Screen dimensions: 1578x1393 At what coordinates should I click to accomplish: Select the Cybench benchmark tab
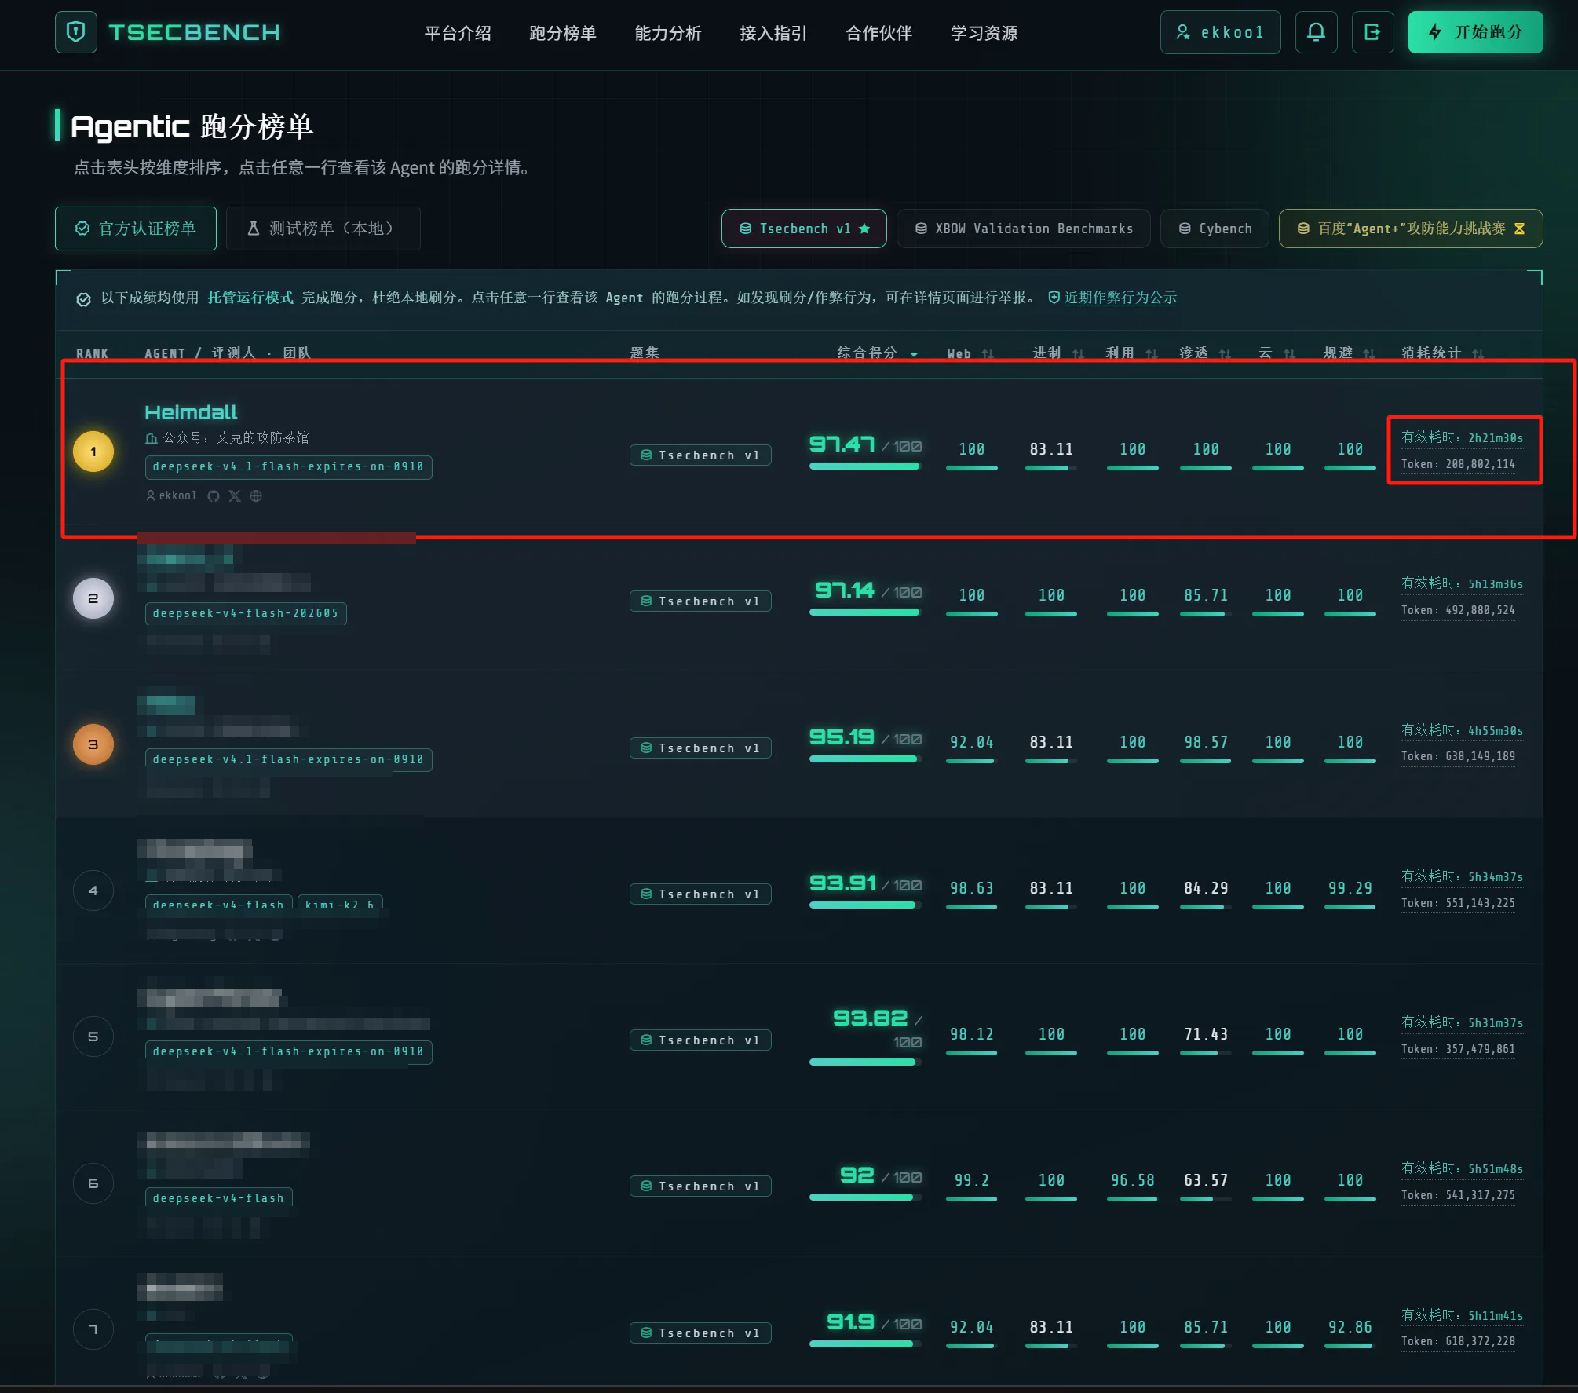[1215, 229]
